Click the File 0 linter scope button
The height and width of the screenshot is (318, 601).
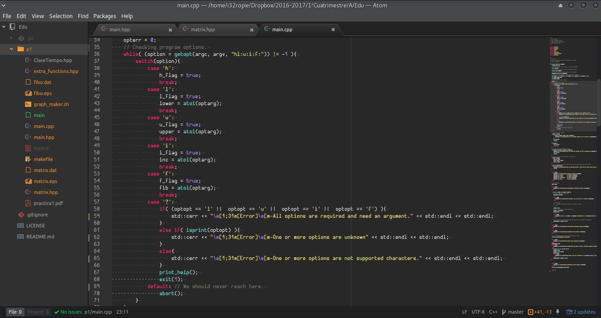coord(15,312)
